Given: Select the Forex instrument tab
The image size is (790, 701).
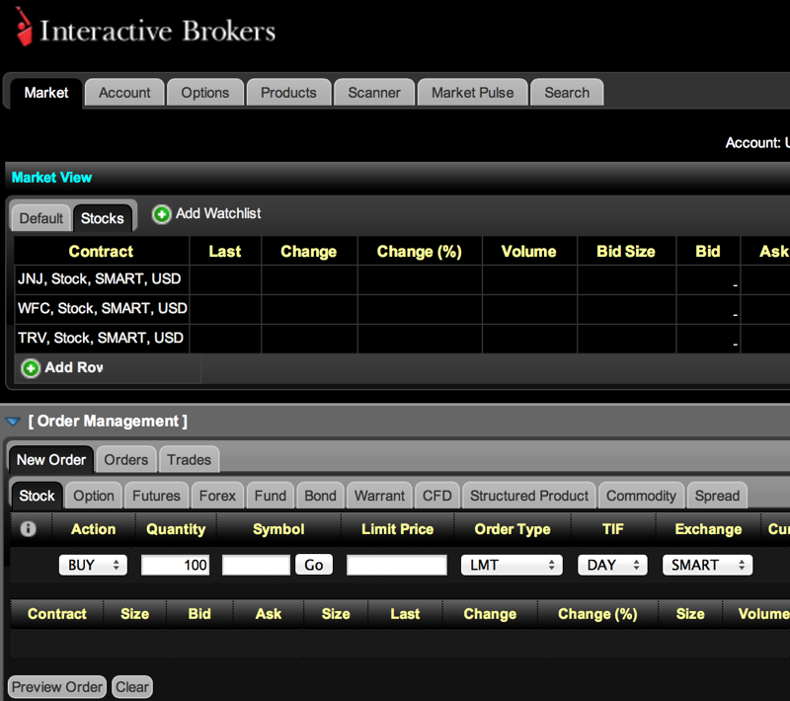Looking at the screenshot, I should [217, 495].
